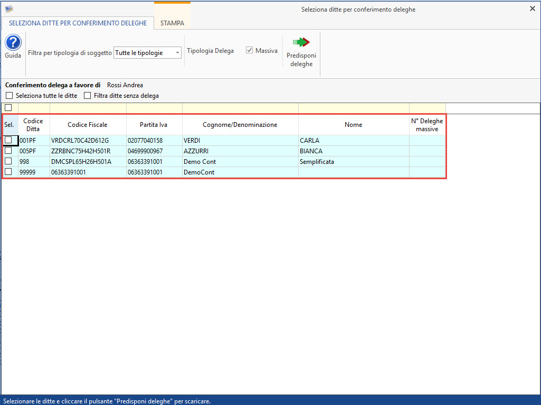Image resolution: width=541 pixels, height=405 pixels.
Task: Sort by Codice Fiscale column header
Action: (88, 125)
